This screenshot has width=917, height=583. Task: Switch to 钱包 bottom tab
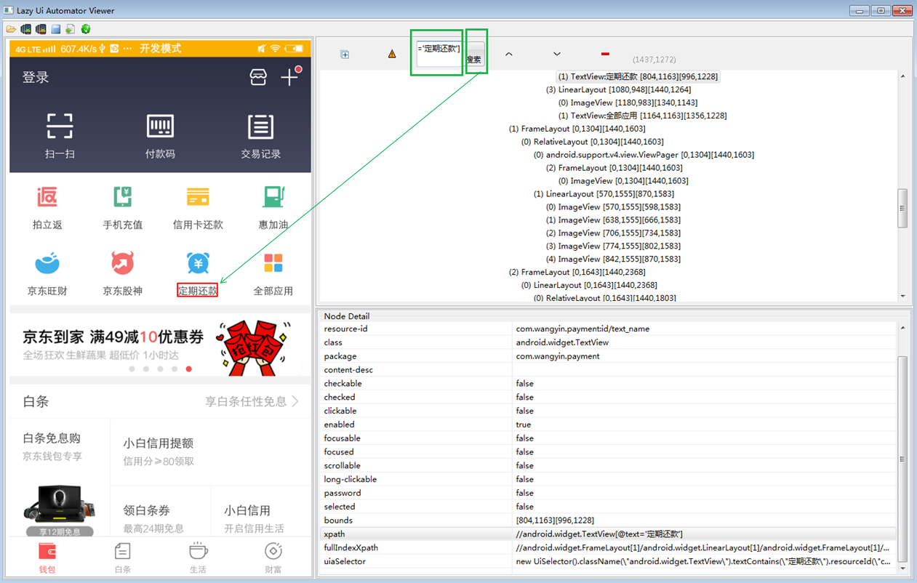[47, 558]
